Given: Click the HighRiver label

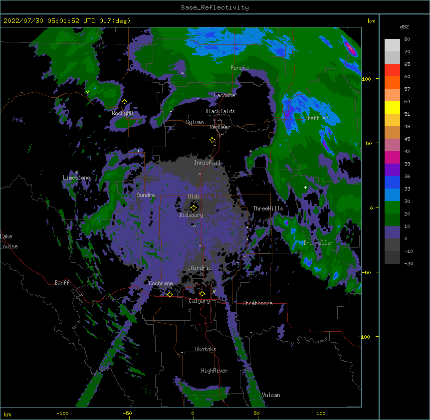Looking at the screenshot, I should pos(215,371).
